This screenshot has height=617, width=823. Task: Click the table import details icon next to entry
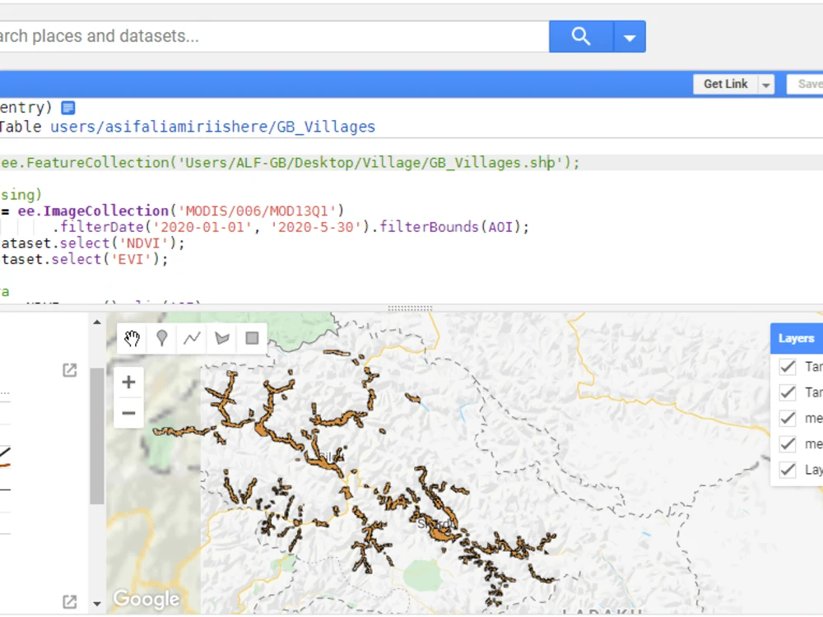[x=67, y=107]
